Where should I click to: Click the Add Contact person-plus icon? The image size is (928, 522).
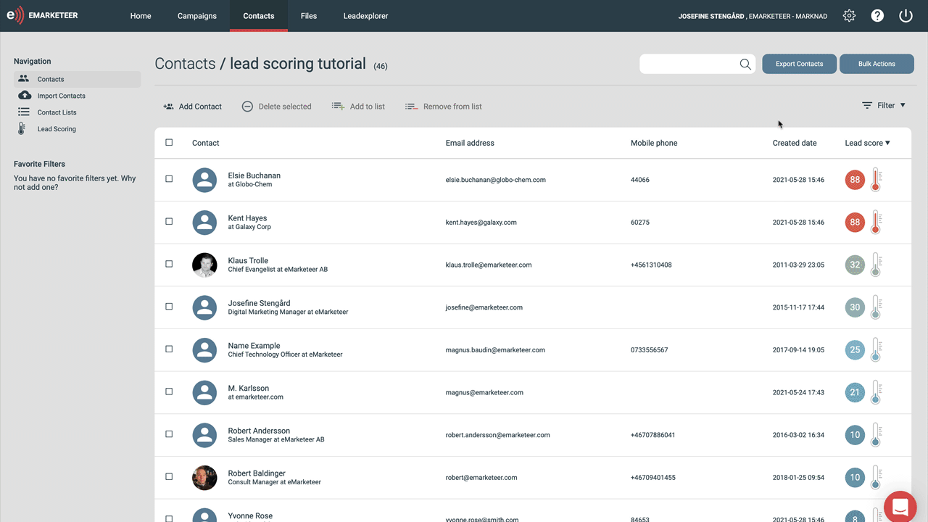pyautogui.click(x=169, y=107)
